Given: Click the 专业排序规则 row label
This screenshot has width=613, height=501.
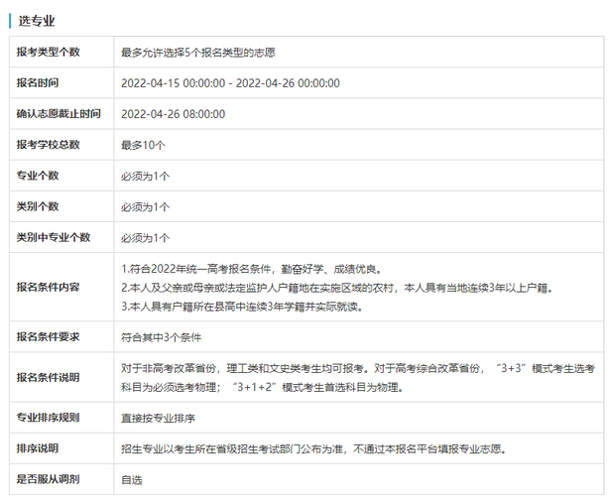Looking at the screenshot, I should pyautogui.click(x=49, y=418).
